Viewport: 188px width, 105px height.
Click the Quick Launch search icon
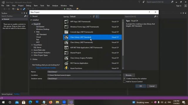[172, 2]
